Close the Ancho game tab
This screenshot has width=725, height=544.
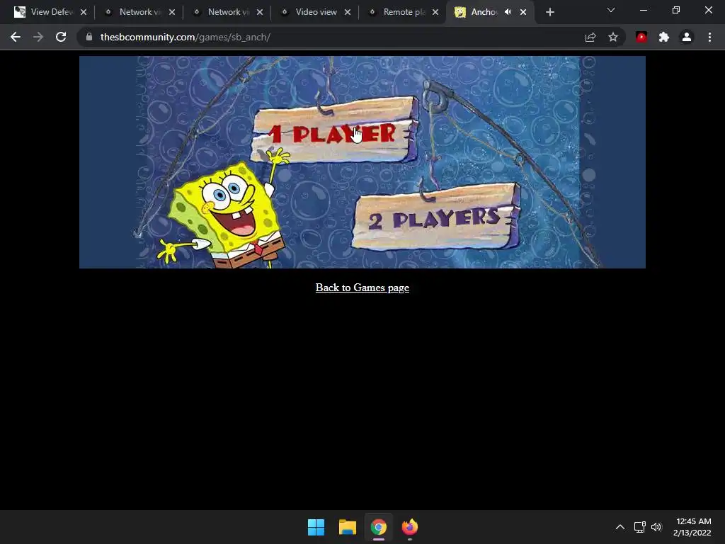tap(523, 12)
